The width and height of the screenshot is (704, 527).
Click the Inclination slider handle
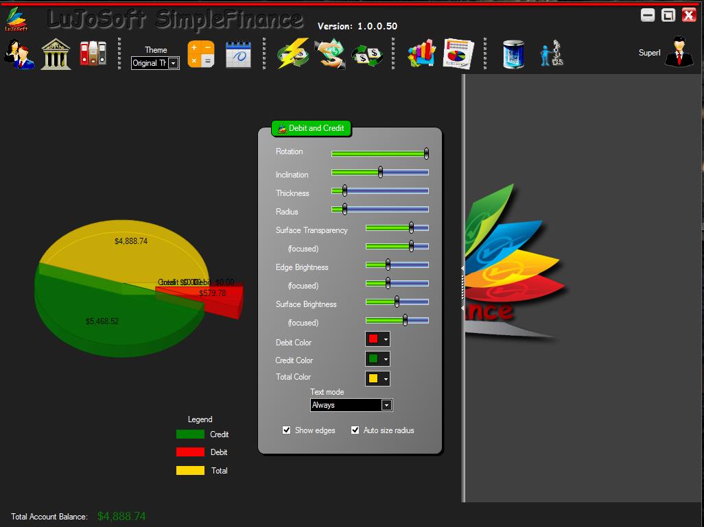pyautogui.click(x=380, y=172)
